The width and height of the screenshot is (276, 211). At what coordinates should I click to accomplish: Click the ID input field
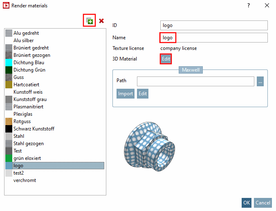[214, 25]
